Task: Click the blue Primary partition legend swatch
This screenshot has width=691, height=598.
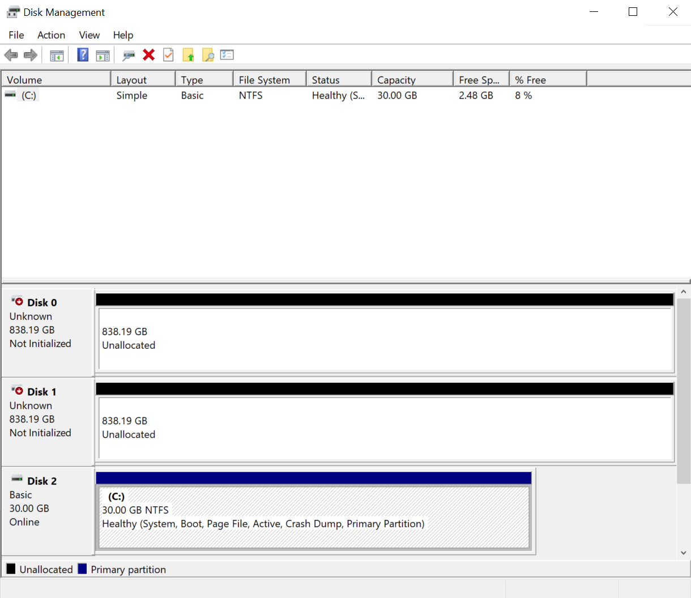Action: click(x=82, y=569)
